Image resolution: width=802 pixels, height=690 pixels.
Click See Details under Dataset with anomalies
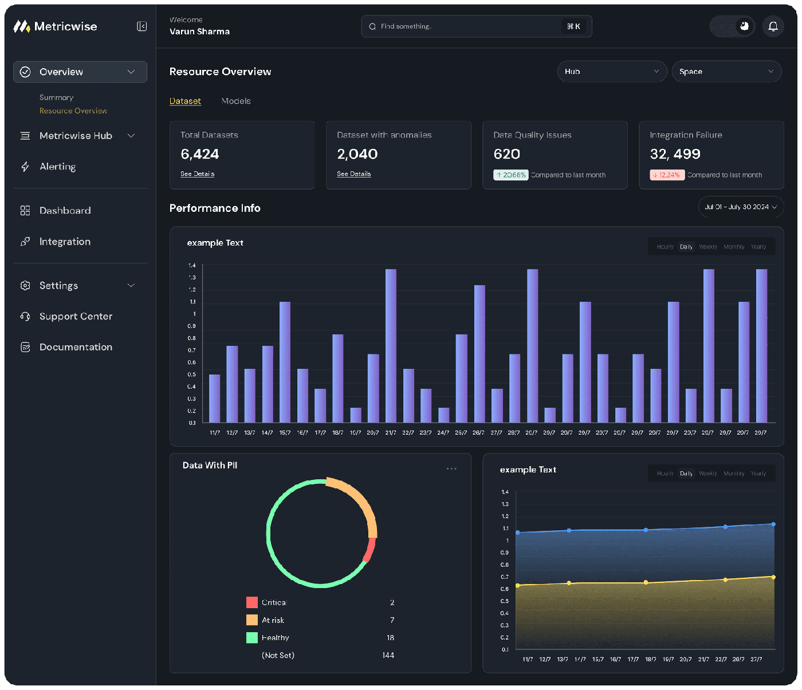(x=354, y=174)
